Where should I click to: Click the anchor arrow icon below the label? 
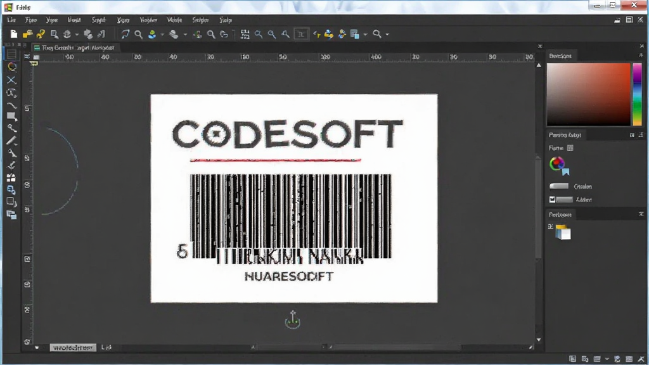pyautogui.click(x=293, y=319)
